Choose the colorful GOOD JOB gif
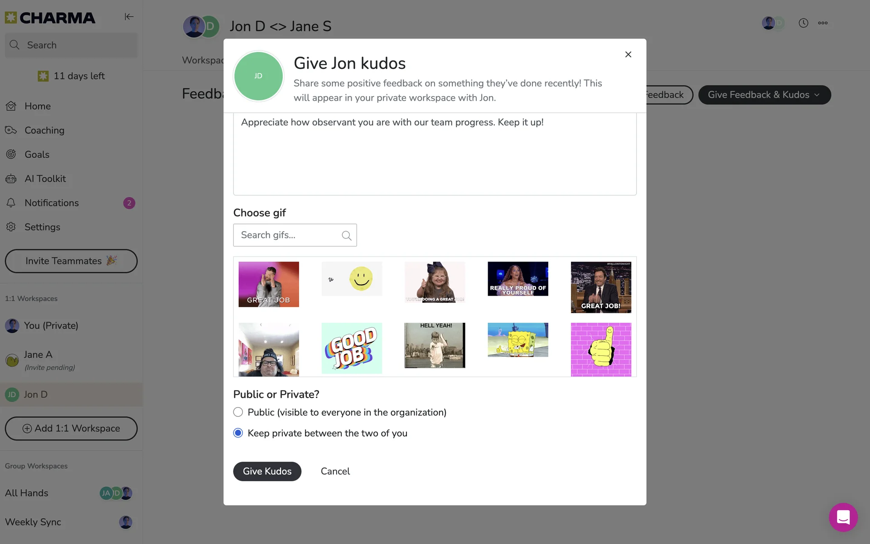Image resolution: width=870 pixels, height=544 pixels. click(352, 348)
